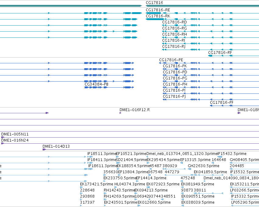The width and height of the screenshot is (259, 207).
Task: Select the CG17816-RK transcript label
Action: pyautogui.click(x=158, y=16)
